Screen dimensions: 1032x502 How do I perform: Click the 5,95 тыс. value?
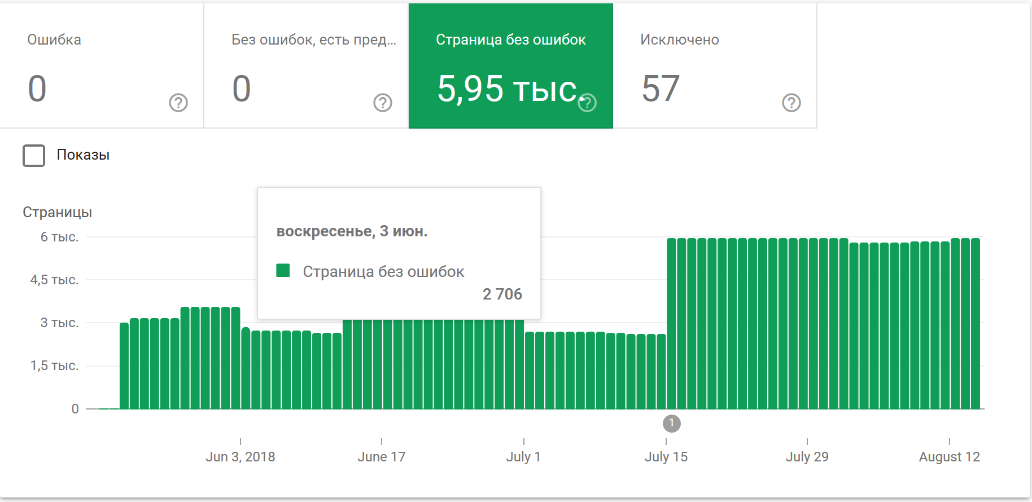[x=507, y=89]
